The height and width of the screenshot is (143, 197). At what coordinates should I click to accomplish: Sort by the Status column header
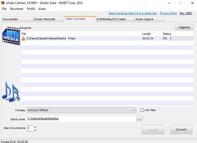point(178,34)
